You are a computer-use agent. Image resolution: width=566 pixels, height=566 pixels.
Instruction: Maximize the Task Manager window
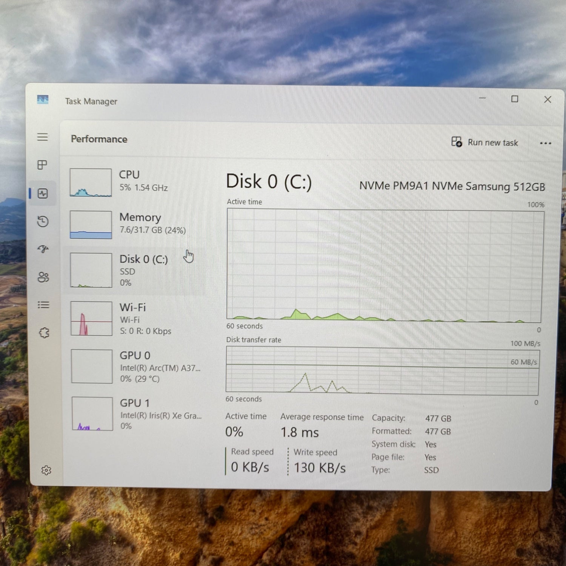point(515,99)
